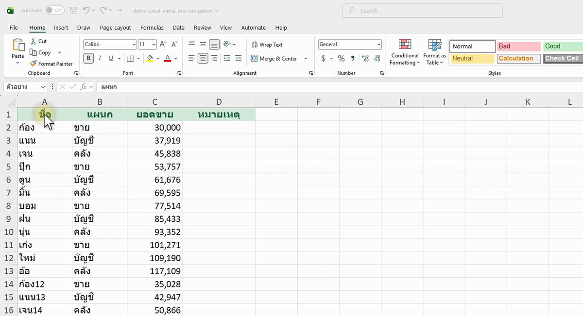Open the font size dropdown
This screenshot has height=316, width=583.
tap(154, 45)
